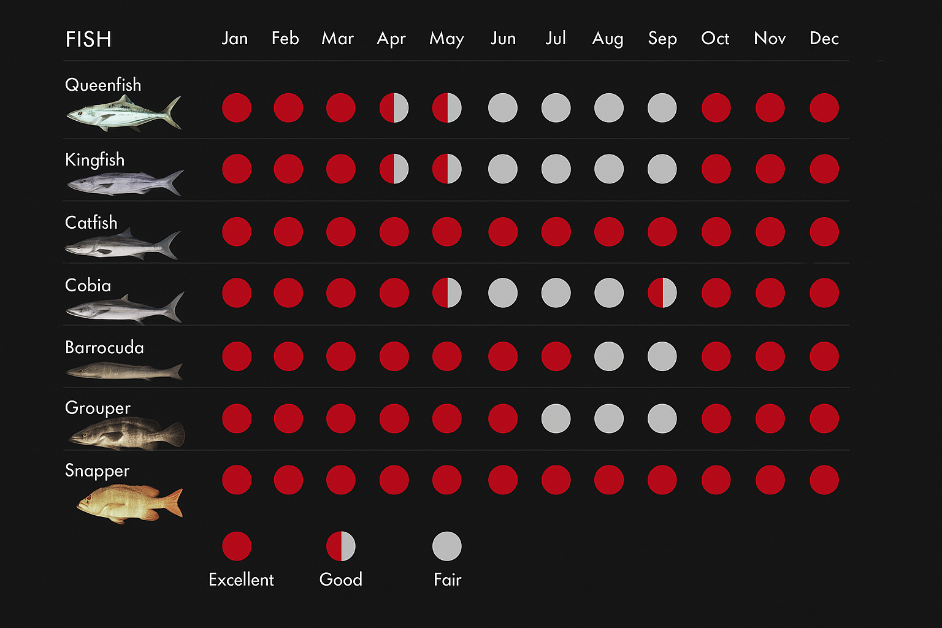Click the Good legend half circle
This screenshot has width=942, height=628.
[x=341, y=546]
